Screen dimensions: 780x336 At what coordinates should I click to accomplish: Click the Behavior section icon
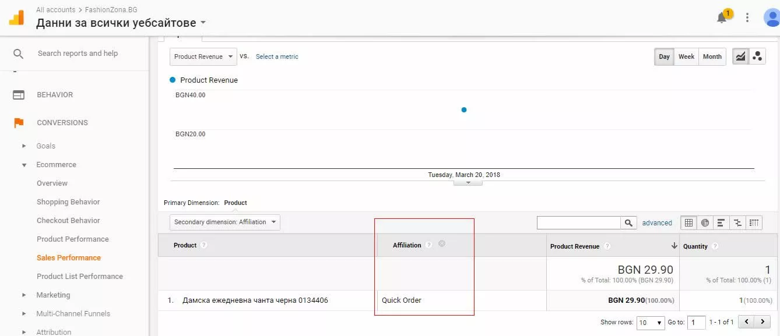tap(19, 95)
